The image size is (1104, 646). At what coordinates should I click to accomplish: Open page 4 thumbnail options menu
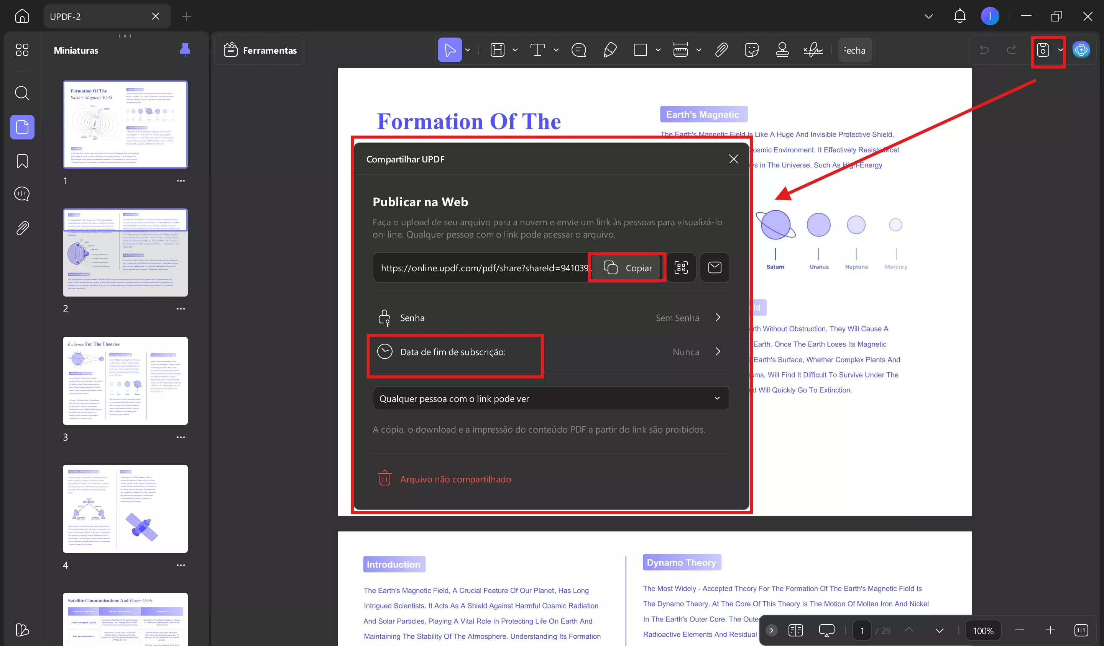point(181,565)
